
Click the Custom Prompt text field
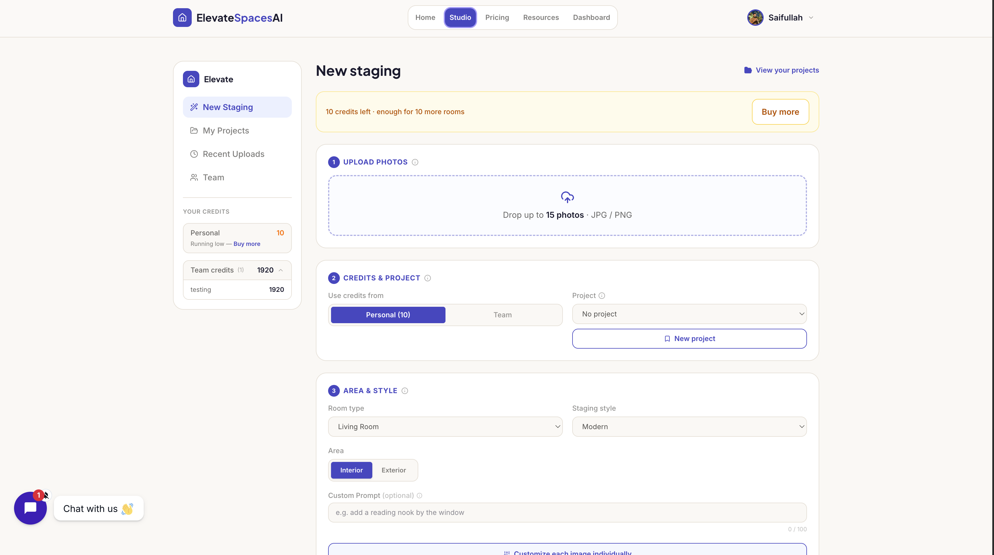pyautogui.click(x=567, y=513)
